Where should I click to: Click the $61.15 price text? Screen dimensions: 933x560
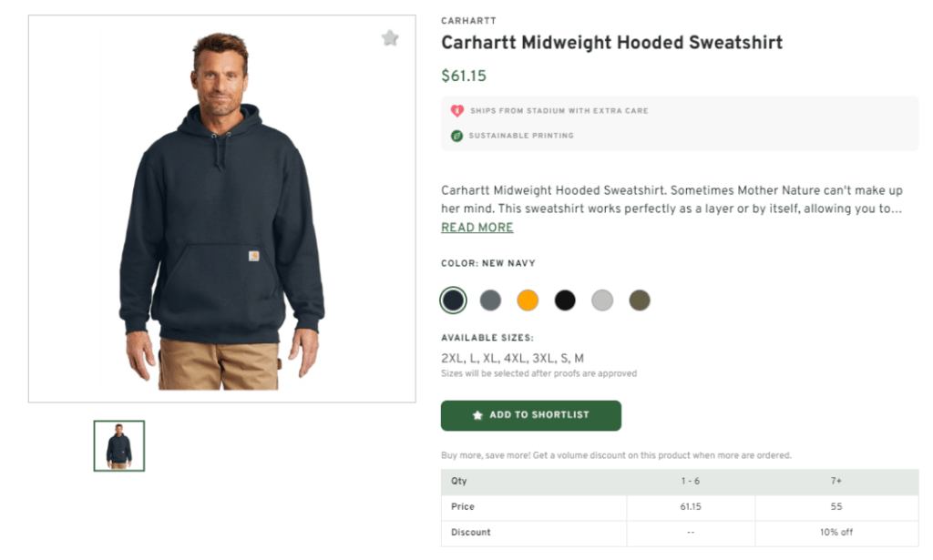464,76
